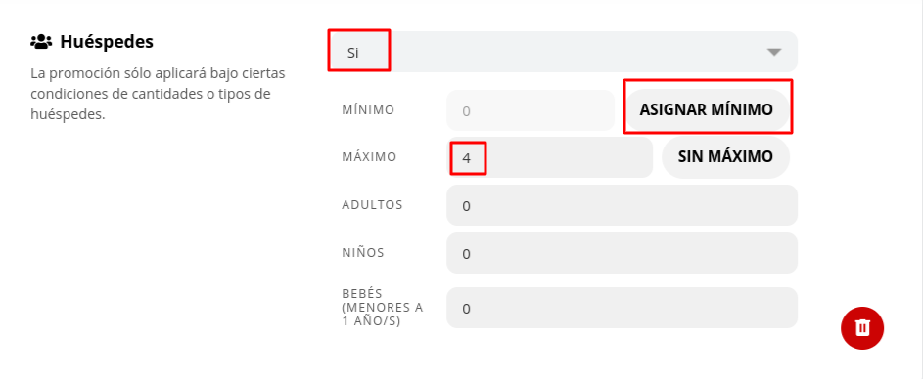Click the MÁXIMO field label

369,157
